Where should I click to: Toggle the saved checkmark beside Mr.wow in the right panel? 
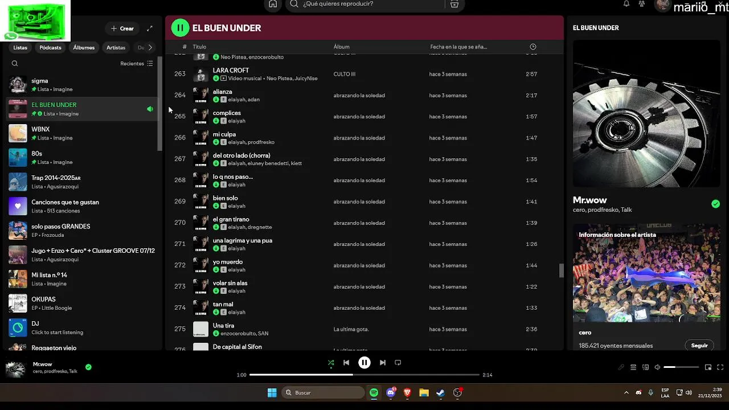tap(715, 204)
